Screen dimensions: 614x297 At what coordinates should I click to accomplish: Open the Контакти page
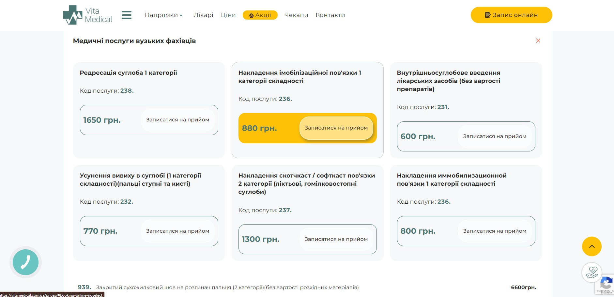click(x=330, y=15)
